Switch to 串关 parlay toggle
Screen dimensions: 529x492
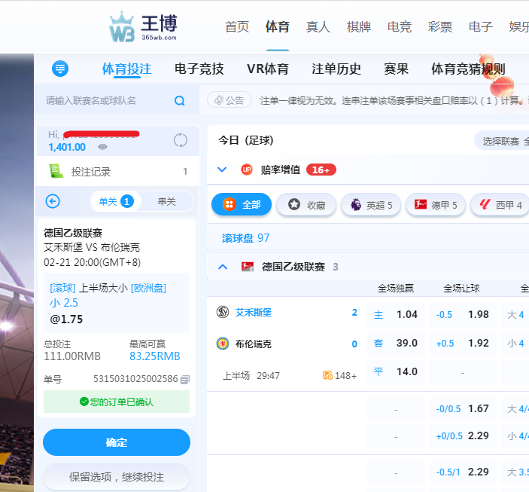[166, 201]
